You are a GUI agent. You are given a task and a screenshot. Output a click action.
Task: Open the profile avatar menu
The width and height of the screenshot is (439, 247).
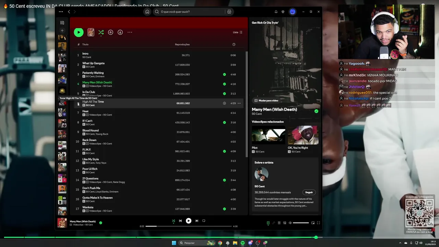click(292, 12)
